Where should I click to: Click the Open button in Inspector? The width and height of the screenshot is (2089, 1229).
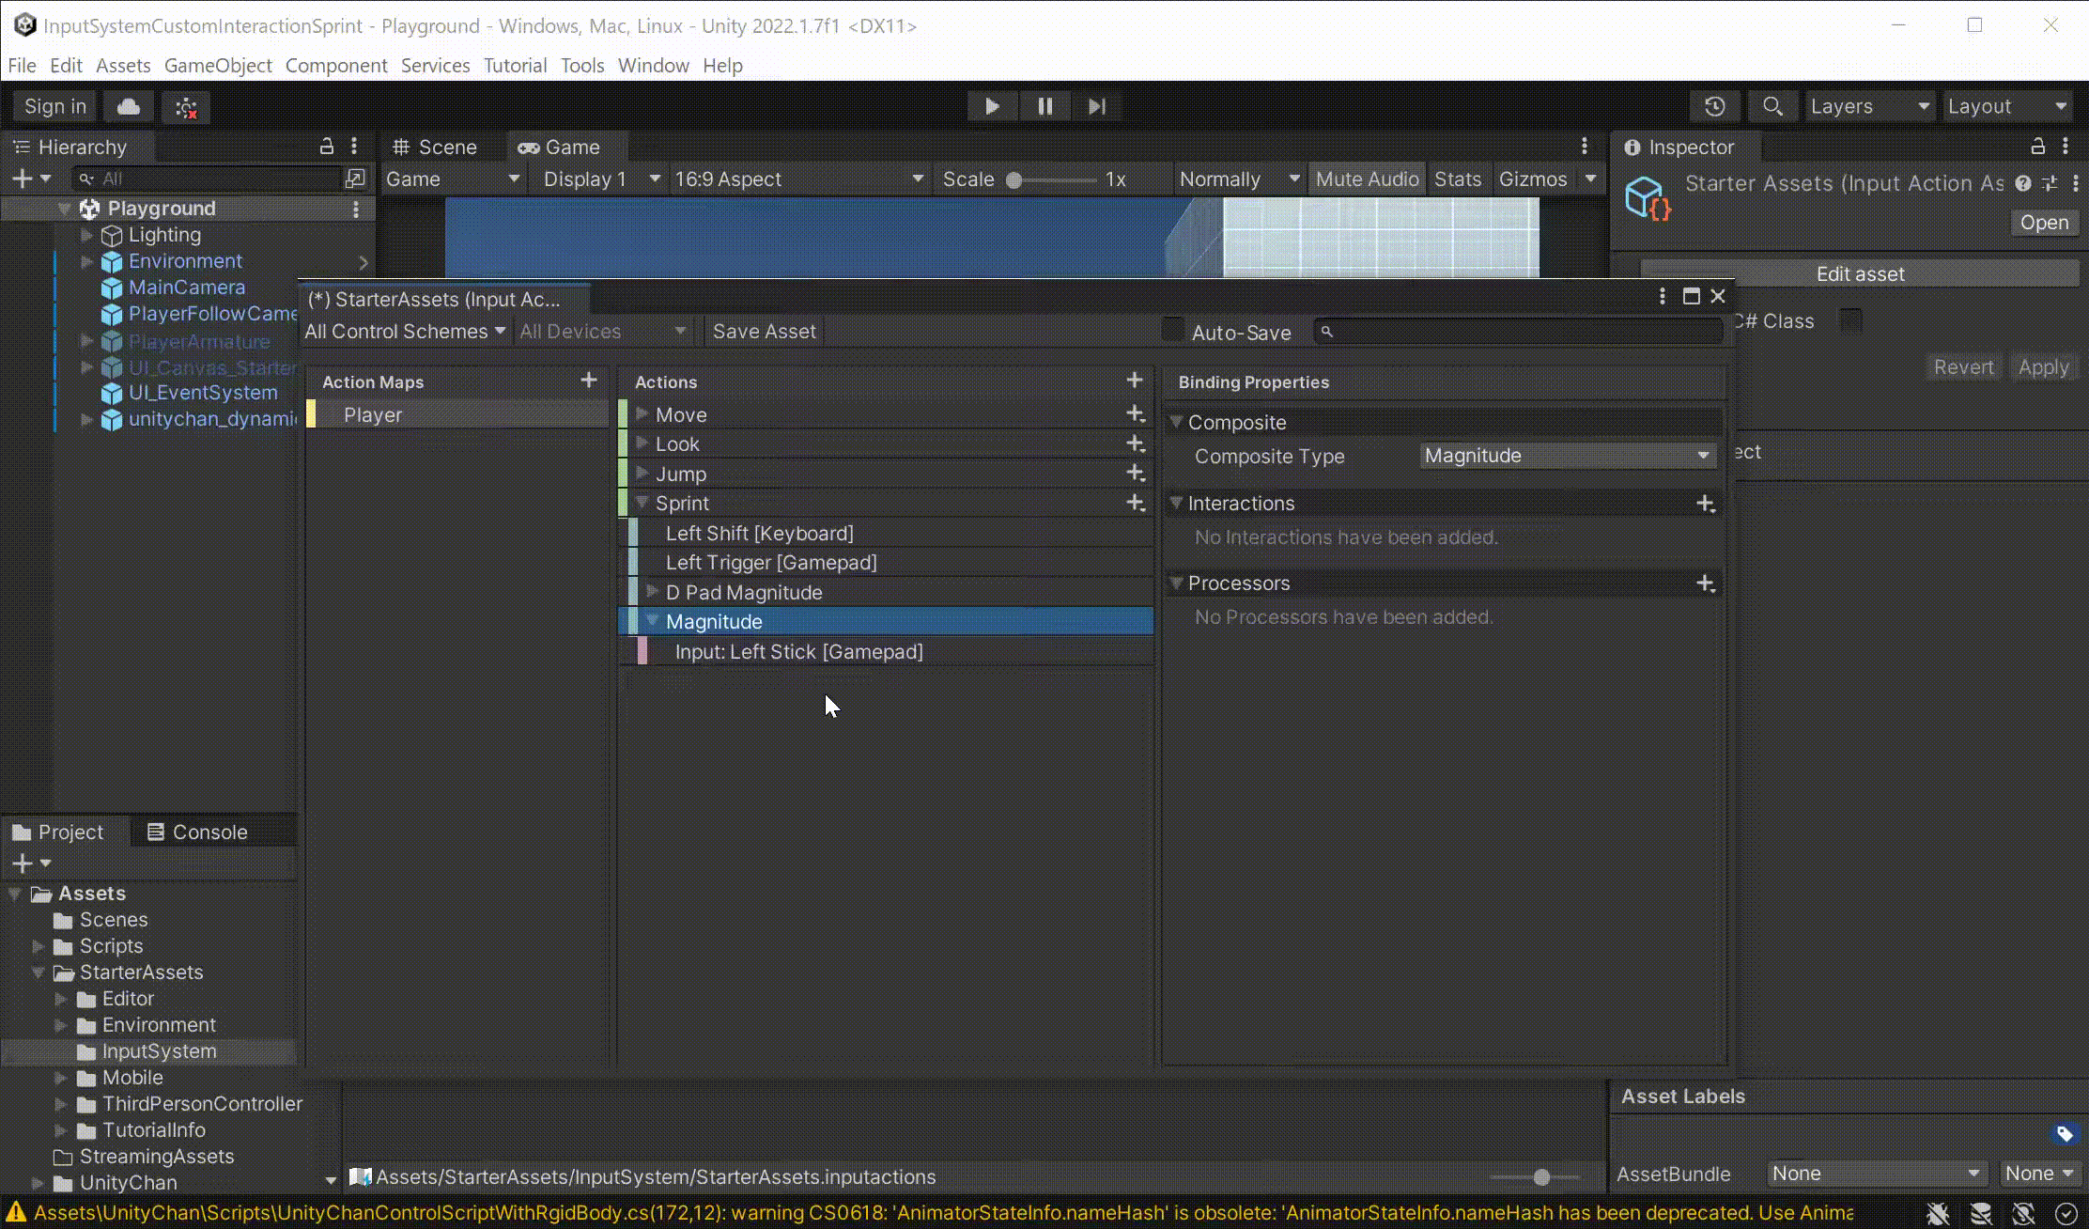[2044, 223]
